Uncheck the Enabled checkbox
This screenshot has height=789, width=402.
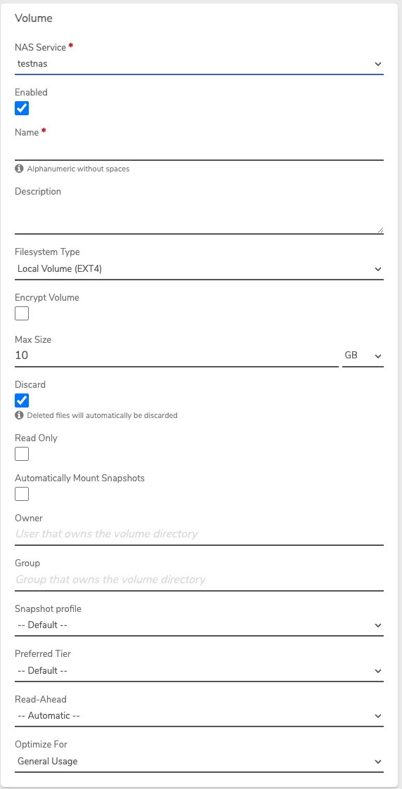point(22,108)
